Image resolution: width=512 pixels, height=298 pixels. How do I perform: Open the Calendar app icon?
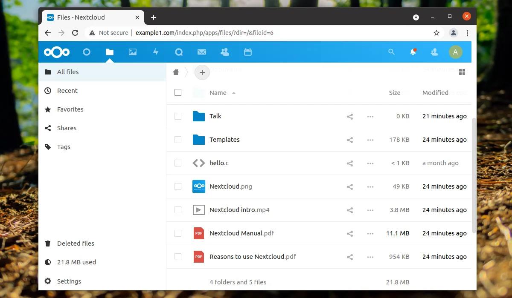(248, 52)
